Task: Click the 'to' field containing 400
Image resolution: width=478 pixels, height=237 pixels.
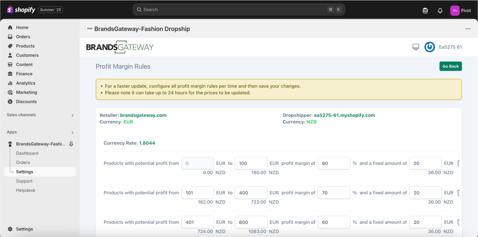Action: pos(251,193)
